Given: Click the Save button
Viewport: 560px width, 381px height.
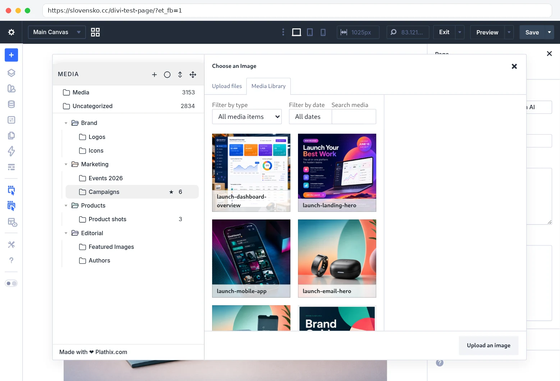Looking at the screenshot, I should (532, 32).
